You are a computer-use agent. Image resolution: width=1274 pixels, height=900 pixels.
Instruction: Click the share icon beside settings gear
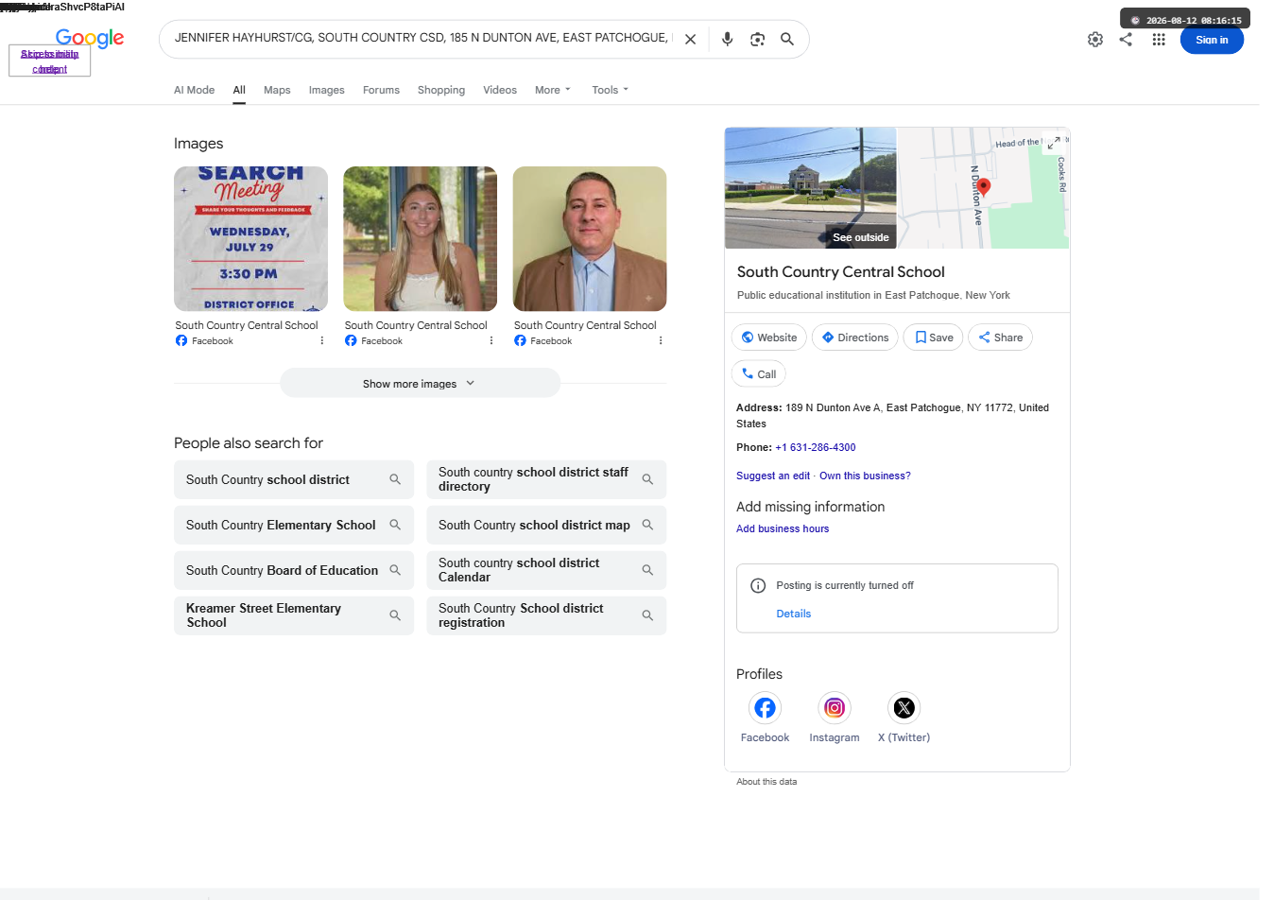tap(1126, 40)
